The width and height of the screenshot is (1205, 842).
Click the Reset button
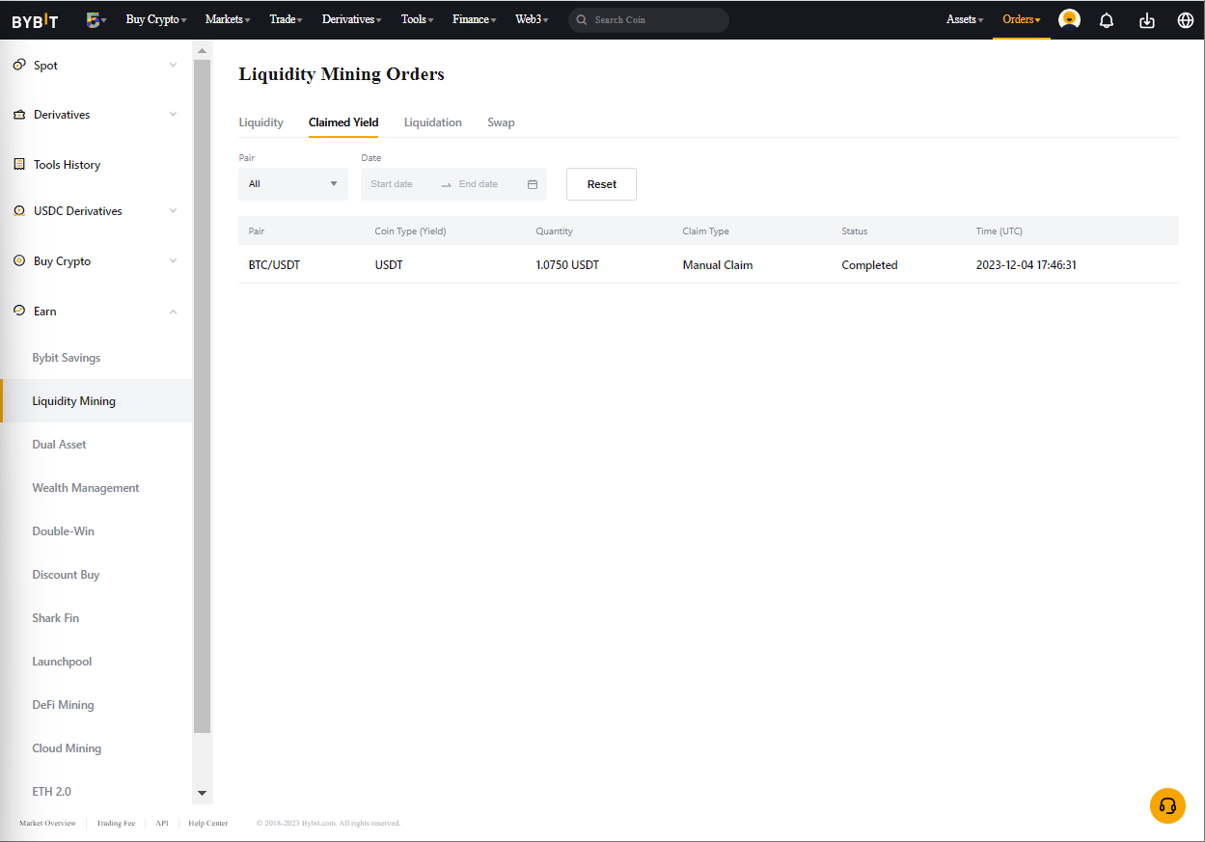point(601,184)
